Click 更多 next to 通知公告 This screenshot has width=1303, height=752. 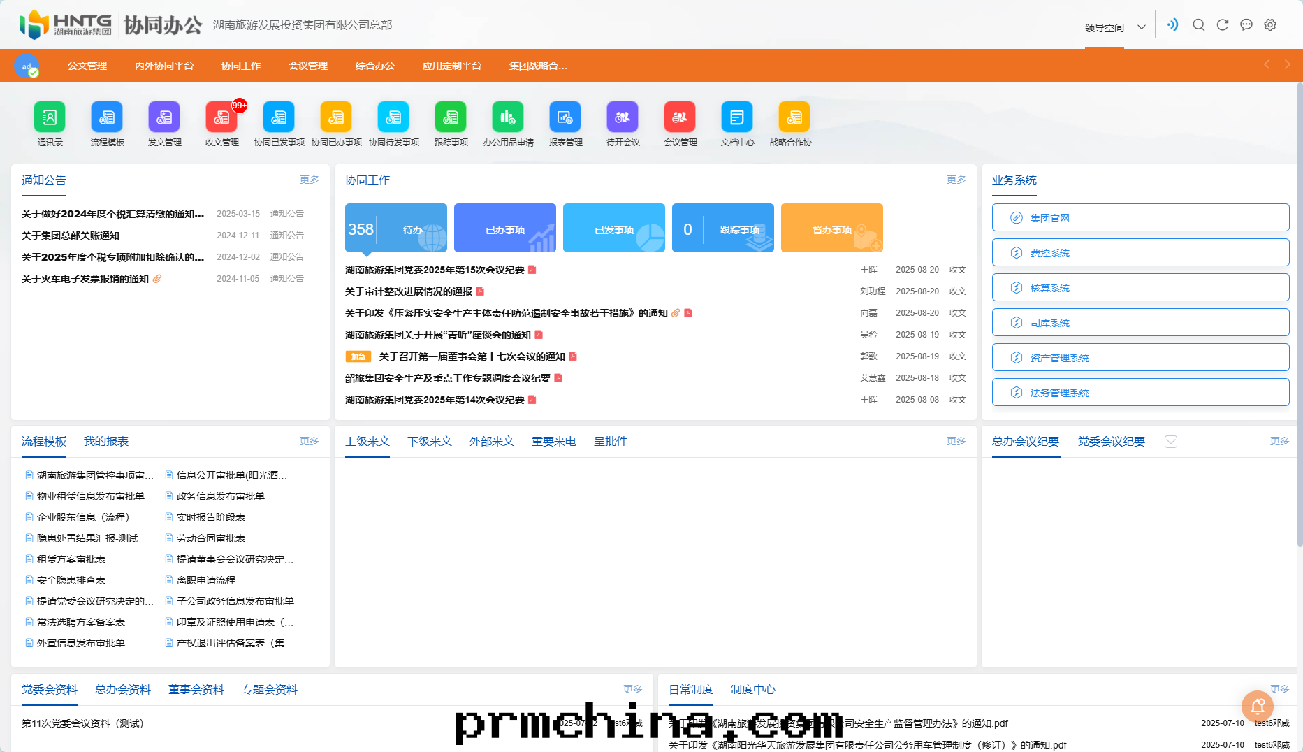pyautogui.click(x=309, y=180)
